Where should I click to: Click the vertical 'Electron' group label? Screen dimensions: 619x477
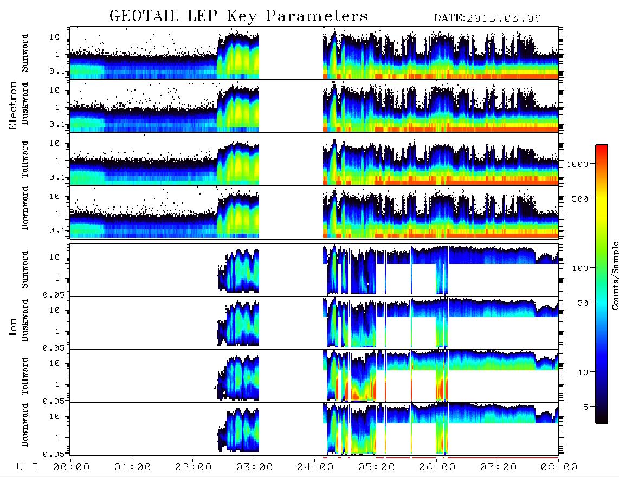(x=12, y=106)
